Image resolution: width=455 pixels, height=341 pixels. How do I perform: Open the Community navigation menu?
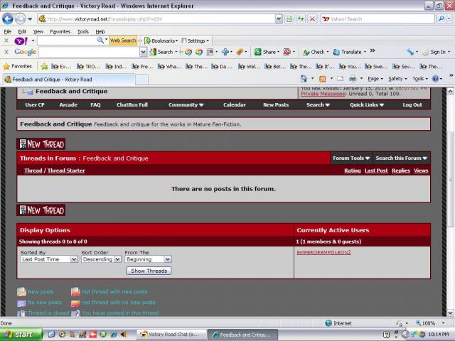pyautogui.click(x=186, y=104)
